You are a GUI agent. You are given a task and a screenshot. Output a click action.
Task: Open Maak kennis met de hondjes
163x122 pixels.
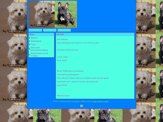coord(39,54)
